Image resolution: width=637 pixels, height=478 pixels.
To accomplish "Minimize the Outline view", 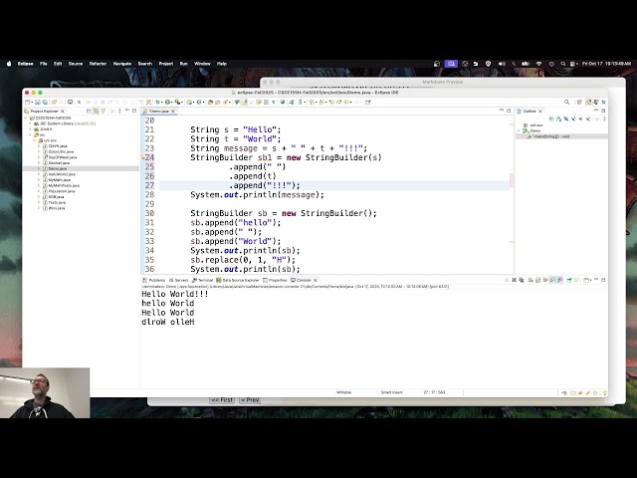I will pos(596,111).
